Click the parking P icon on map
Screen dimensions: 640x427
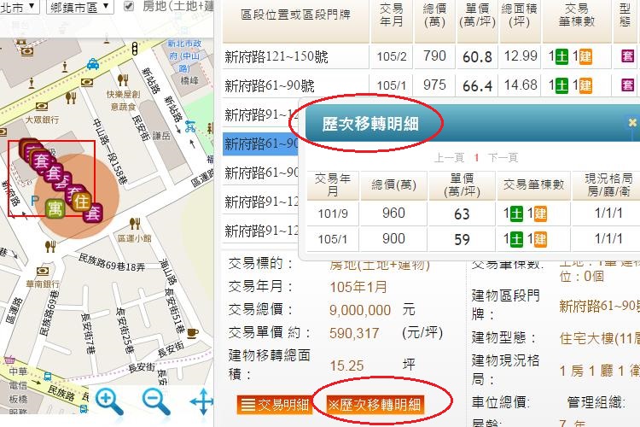pyautogui.click(x=35, y=200)
